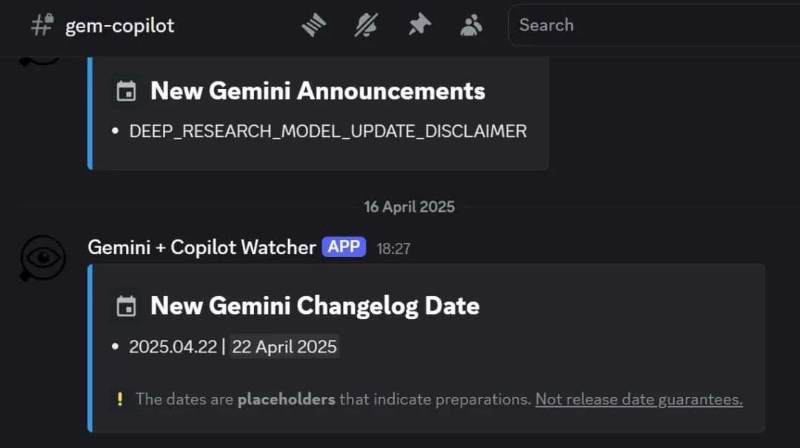Image resolution: width=800 pixels, height=448 pixels.
Task: Click the calendar icon on New Gemini Announcements
Action: [126, 90]
